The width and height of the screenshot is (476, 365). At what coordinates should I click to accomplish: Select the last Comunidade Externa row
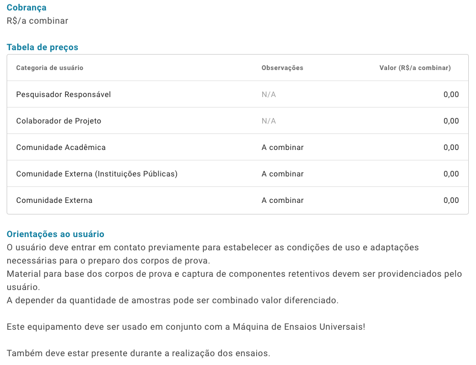coord(237,200)
